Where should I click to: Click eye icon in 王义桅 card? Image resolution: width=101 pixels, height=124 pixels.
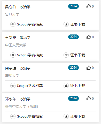click(x=13, y=55)
